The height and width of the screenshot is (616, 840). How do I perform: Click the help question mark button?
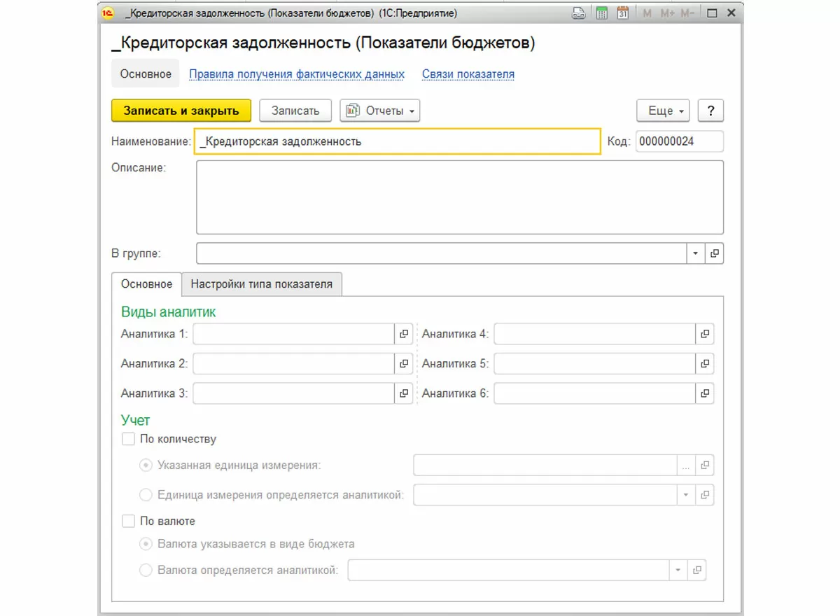click(x=710, y=111)
